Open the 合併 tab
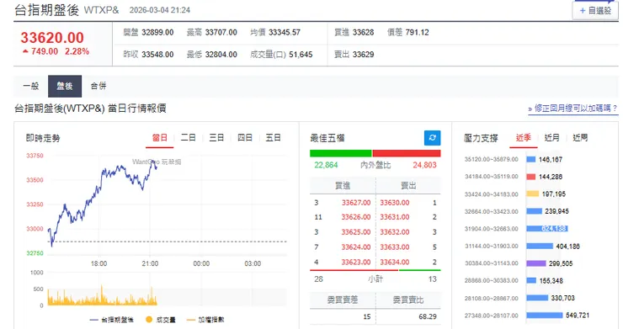The image size is (623, 329). [99, 86]
